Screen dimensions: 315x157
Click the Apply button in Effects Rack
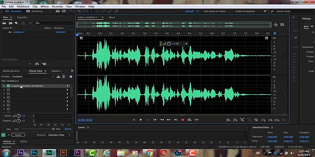[x=18, y=135]
